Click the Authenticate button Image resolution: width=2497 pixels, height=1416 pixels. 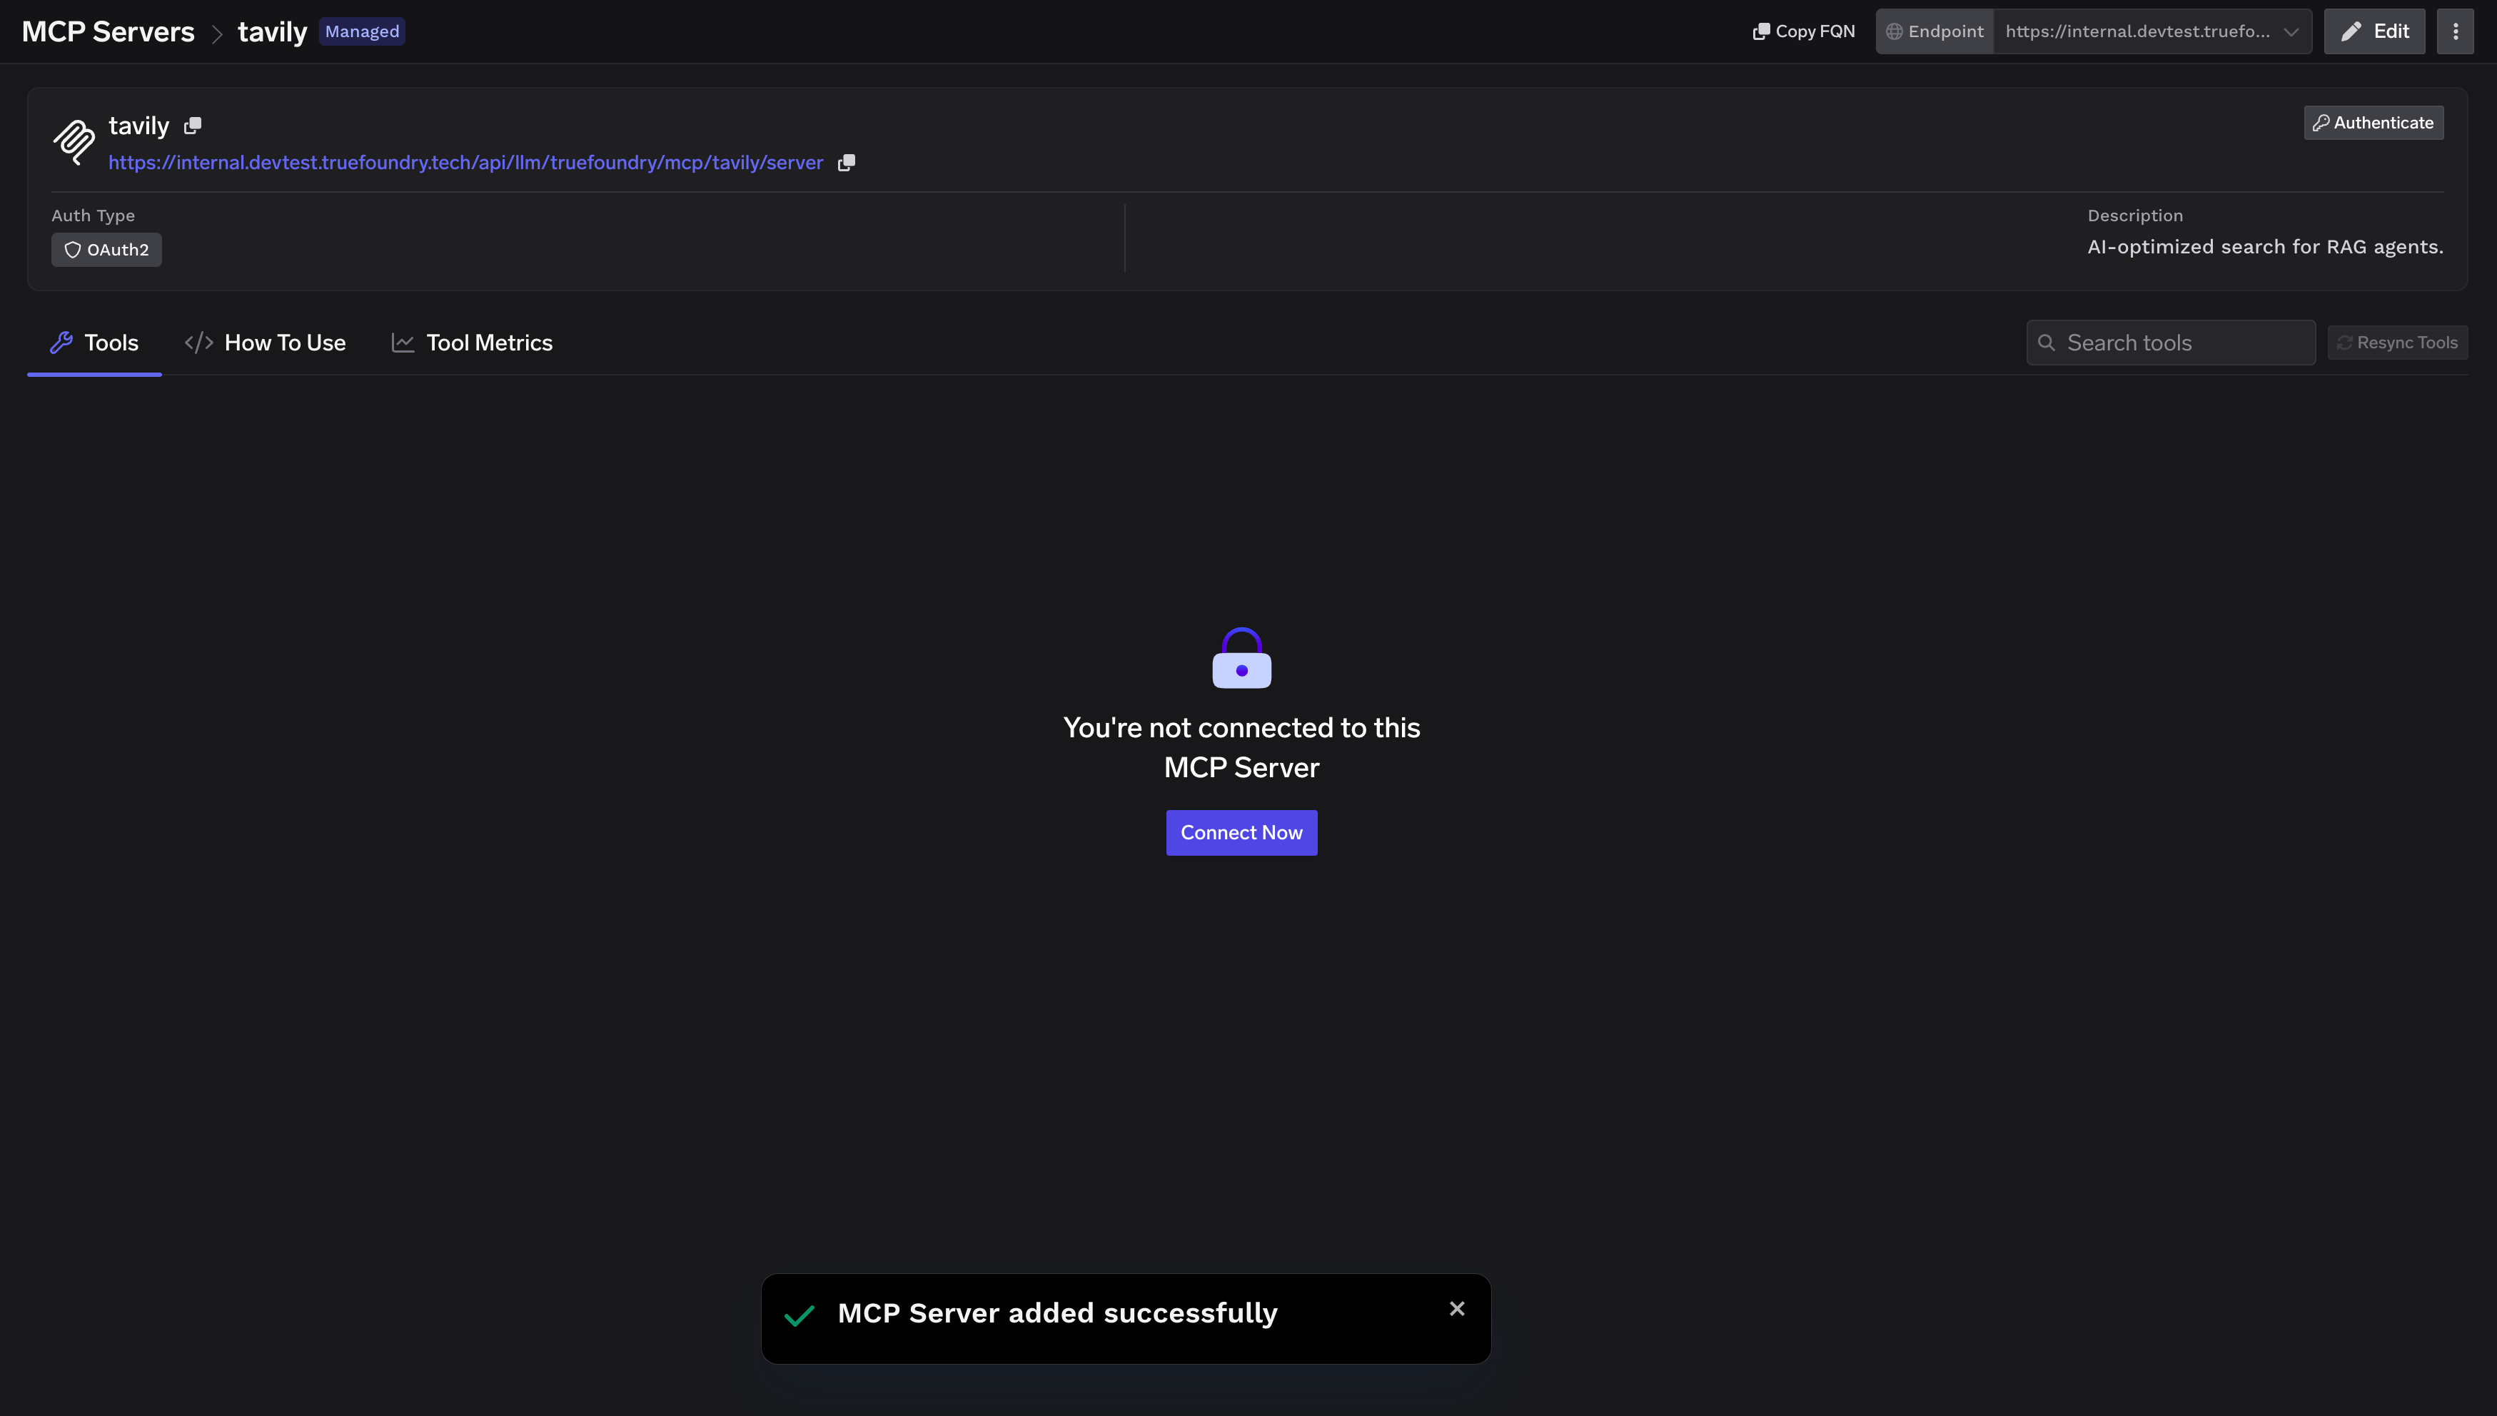2373,123
